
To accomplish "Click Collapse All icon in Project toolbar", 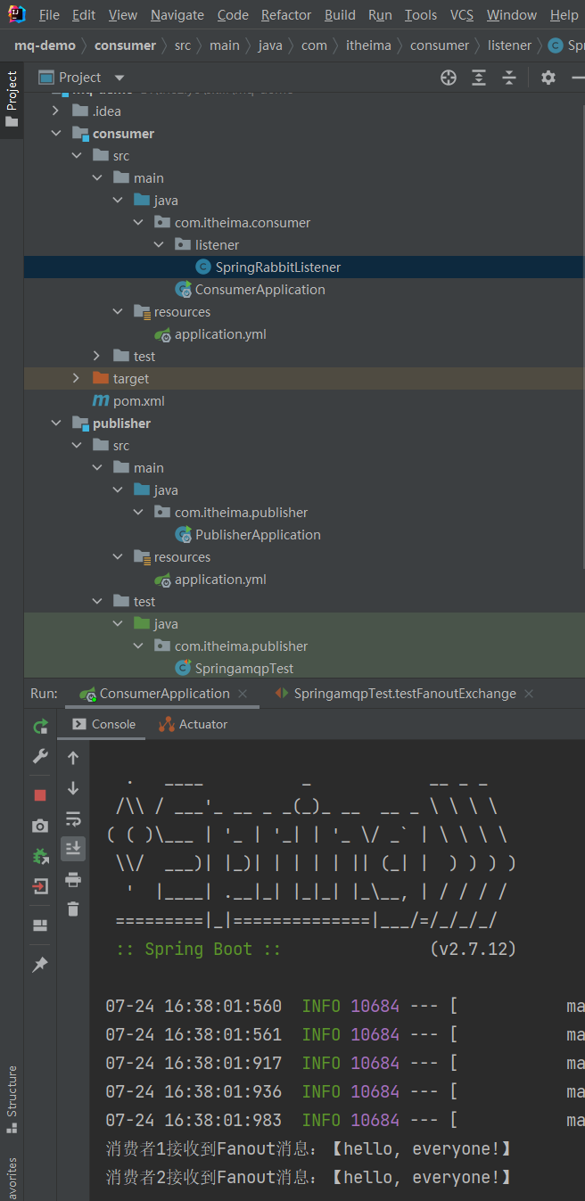I will coord(509,78).
